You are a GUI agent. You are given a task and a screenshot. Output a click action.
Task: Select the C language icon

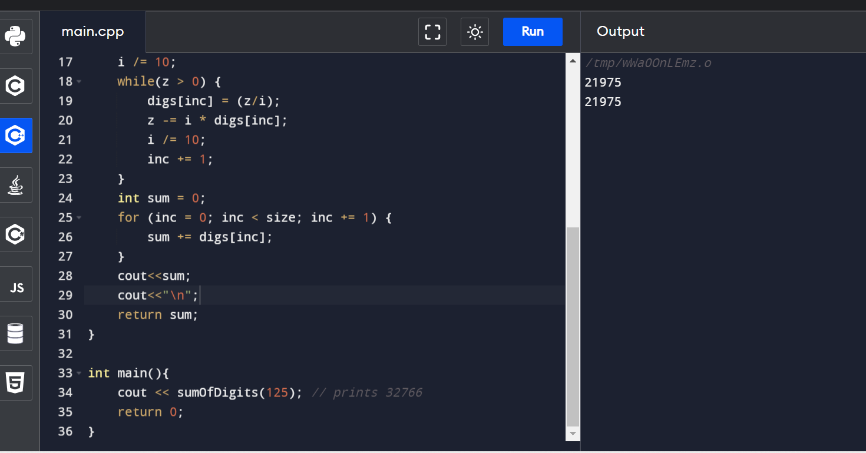15,86
